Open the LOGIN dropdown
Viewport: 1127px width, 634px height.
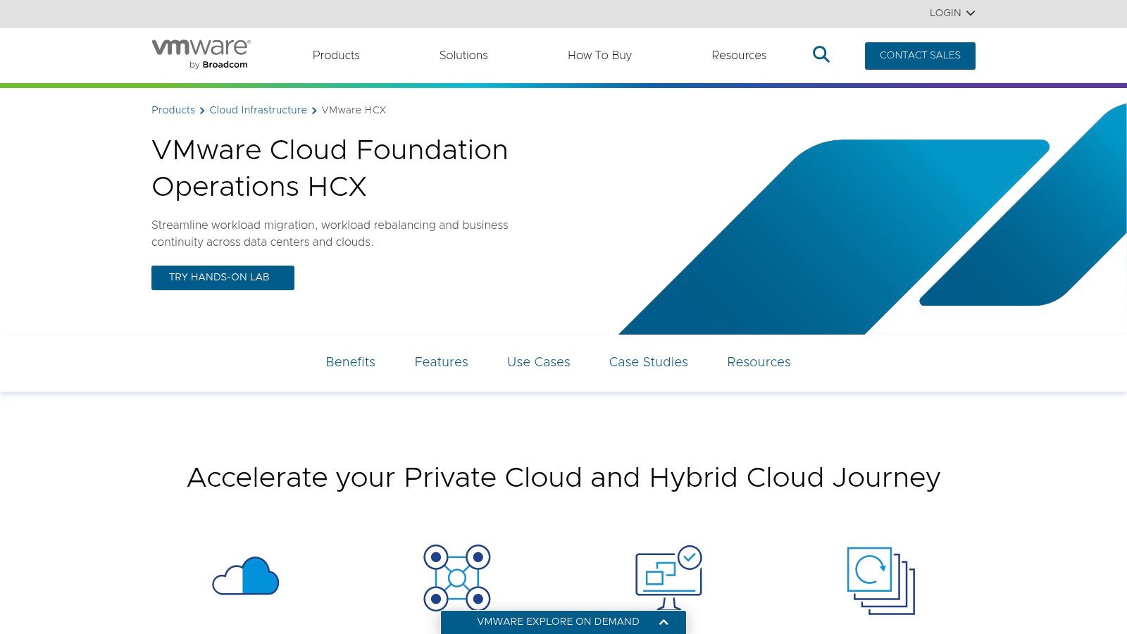pyautogui.click(x=952, y=13)
